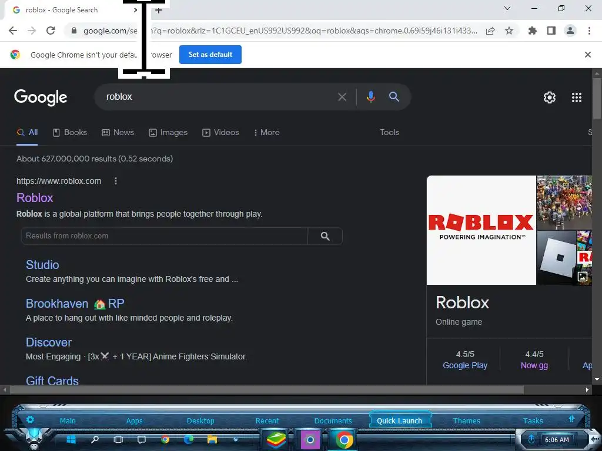The height and width of the screenshot is (451, 602).
Task: Open the Windows Start button
Action: click(x=71, y=439)
